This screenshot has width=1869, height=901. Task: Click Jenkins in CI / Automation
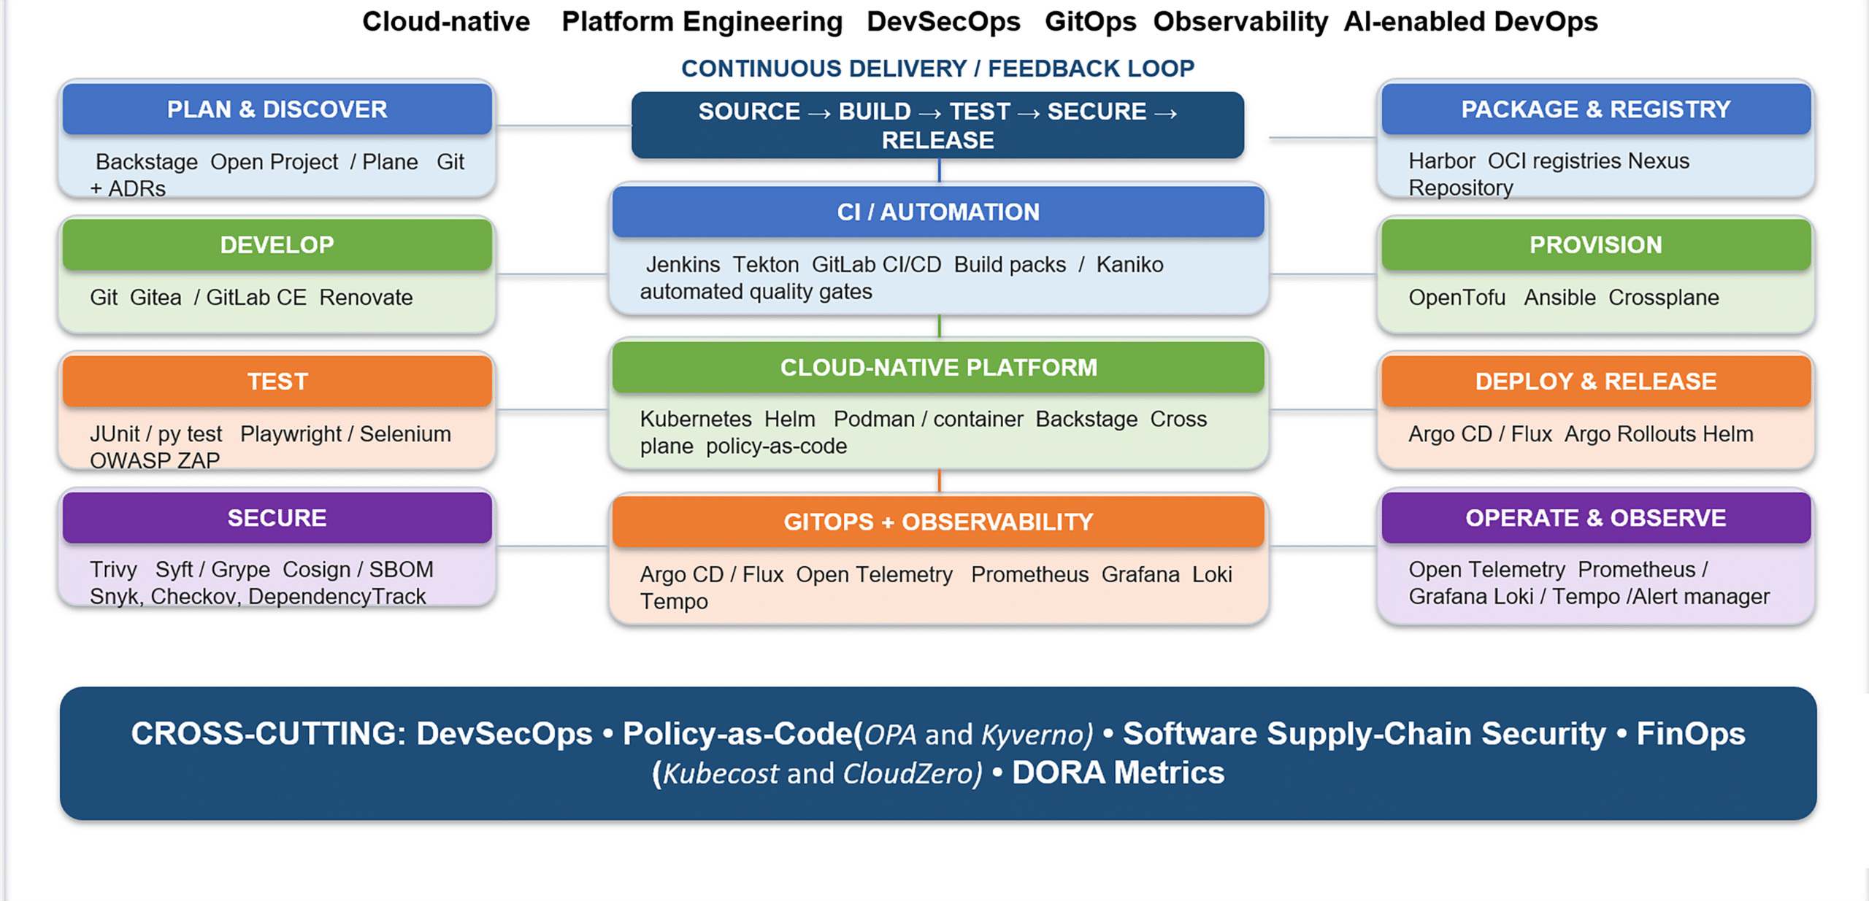[683, 265]
